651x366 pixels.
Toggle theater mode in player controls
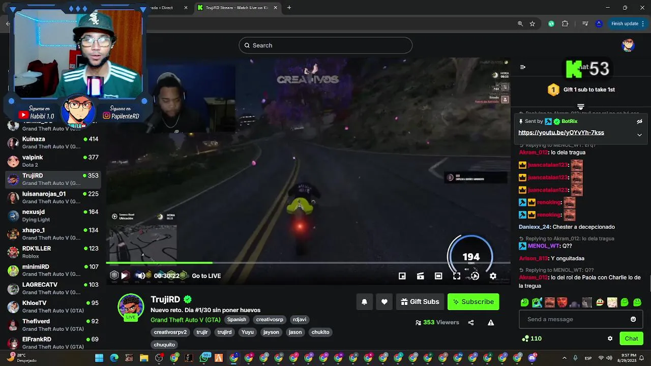pos(438,276)
